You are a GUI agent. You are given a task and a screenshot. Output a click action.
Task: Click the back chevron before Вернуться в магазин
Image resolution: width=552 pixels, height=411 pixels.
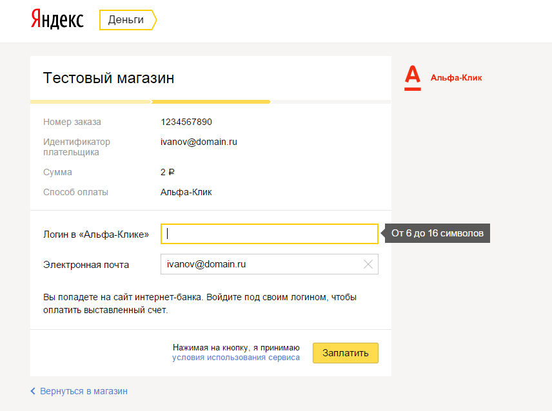pyautogui.click(x=33, y=391)
